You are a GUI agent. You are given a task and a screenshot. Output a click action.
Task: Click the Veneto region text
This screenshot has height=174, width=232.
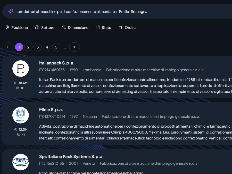[89, 163]
